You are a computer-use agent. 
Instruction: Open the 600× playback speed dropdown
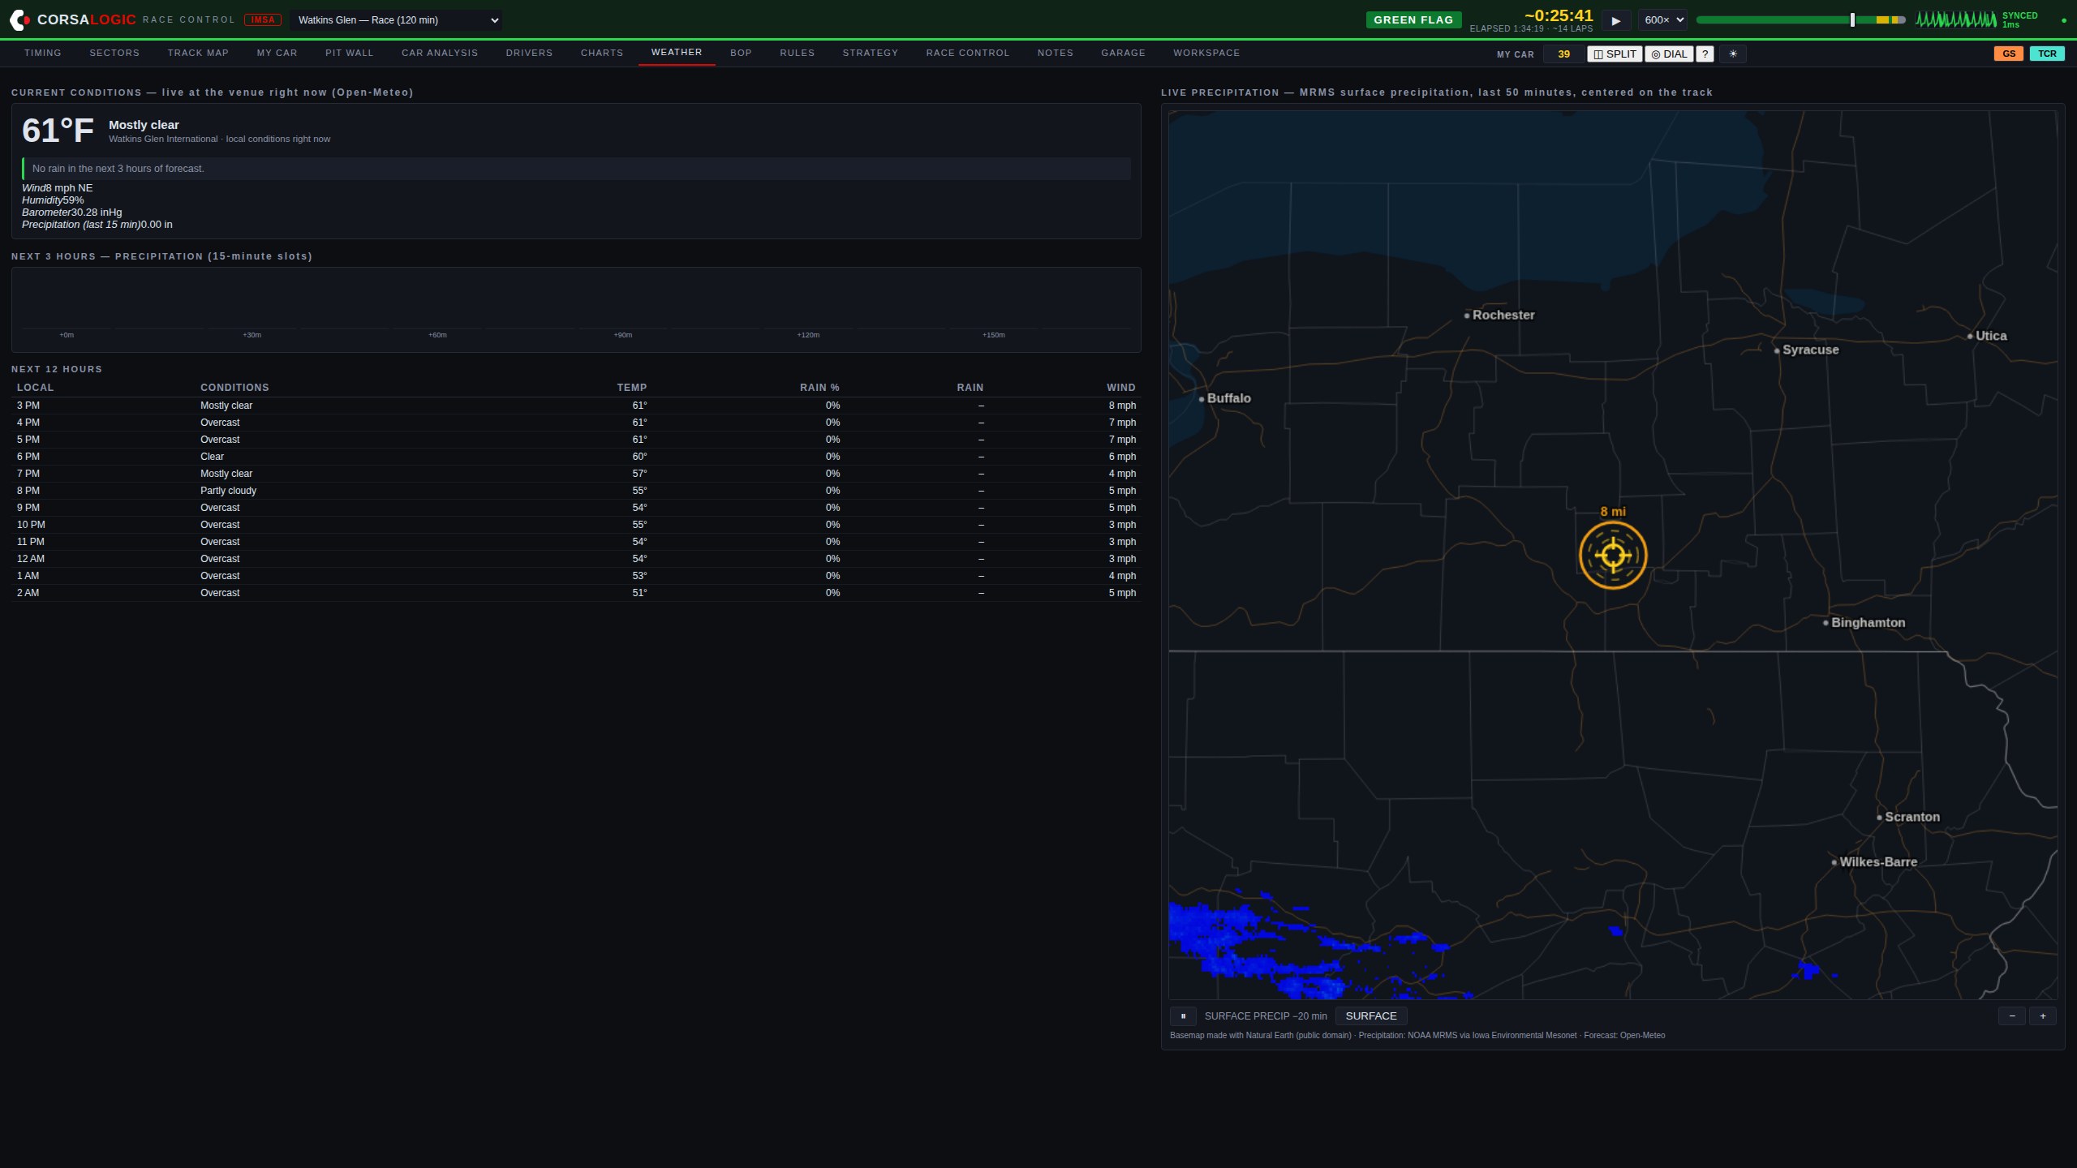[1662, 20]
